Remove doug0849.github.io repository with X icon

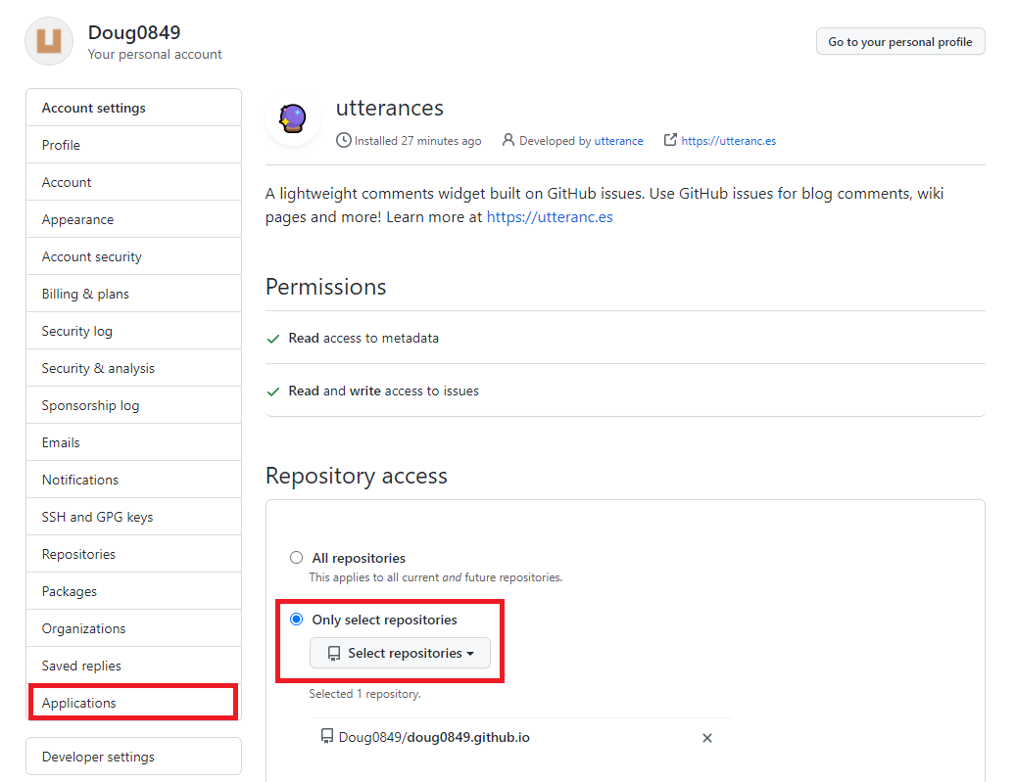[x=707, y=738]
